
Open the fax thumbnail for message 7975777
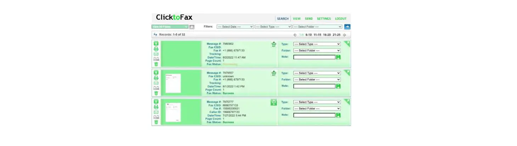[173, 112]
